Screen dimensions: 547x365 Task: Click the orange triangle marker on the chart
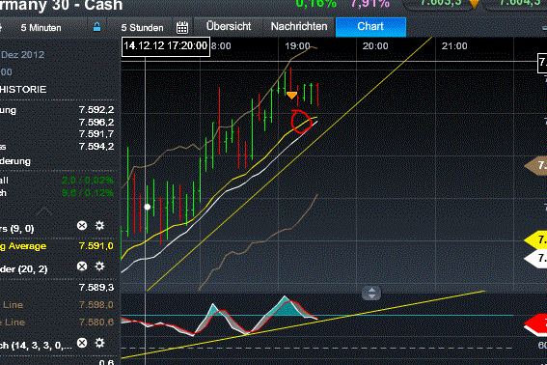(x=291, y=95)
